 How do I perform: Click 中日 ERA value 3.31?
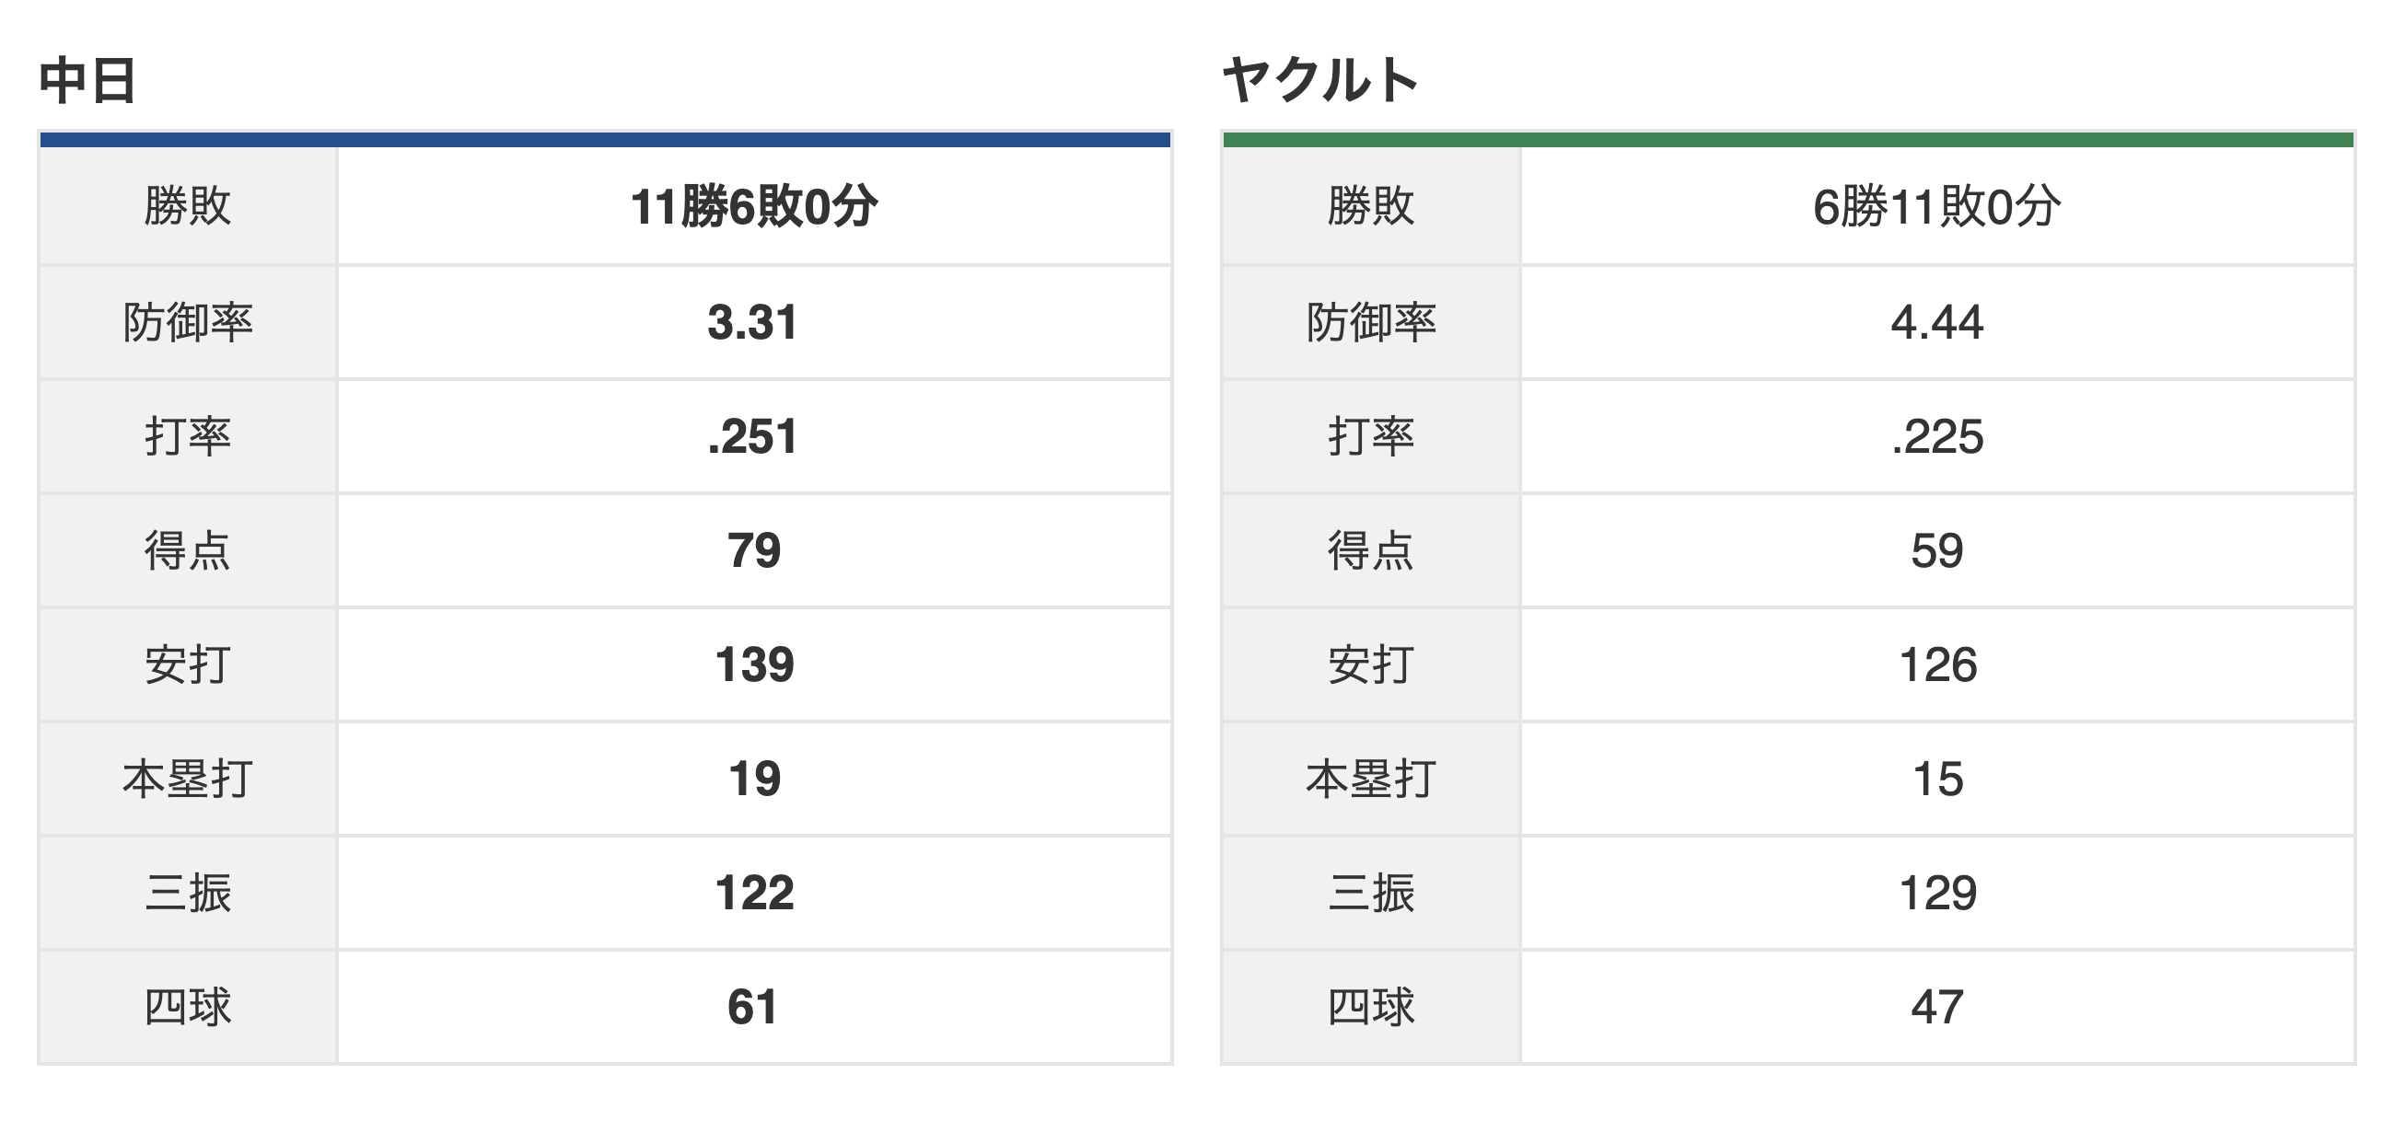click(753, 322)
